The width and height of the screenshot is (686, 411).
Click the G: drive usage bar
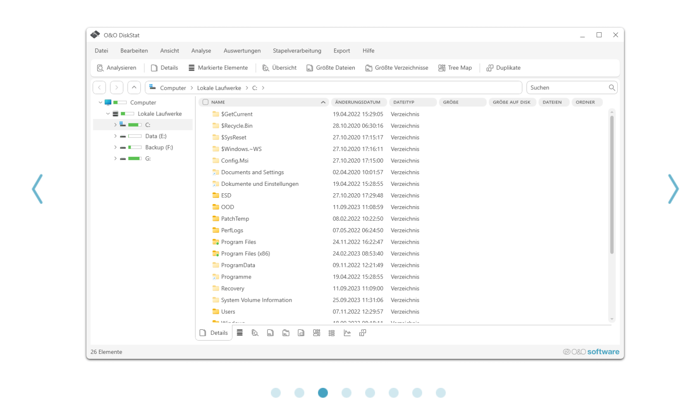point(135,159)
